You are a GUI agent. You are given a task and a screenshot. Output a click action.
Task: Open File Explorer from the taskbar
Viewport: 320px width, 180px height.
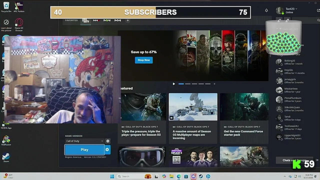tap(171, 176)
